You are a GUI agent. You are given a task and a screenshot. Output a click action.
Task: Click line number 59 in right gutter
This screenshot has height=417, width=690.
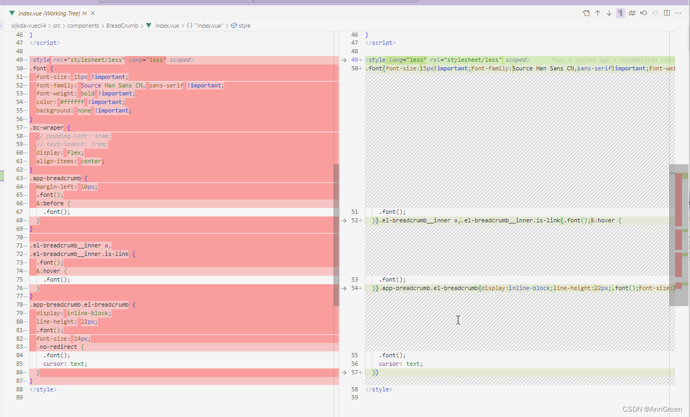coord(355,398)
